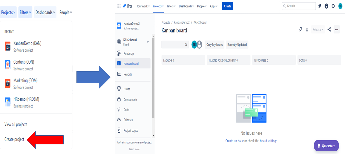345x154 pixels.
Task: Click Projects breadcrumb link
Action: [166, 22]
